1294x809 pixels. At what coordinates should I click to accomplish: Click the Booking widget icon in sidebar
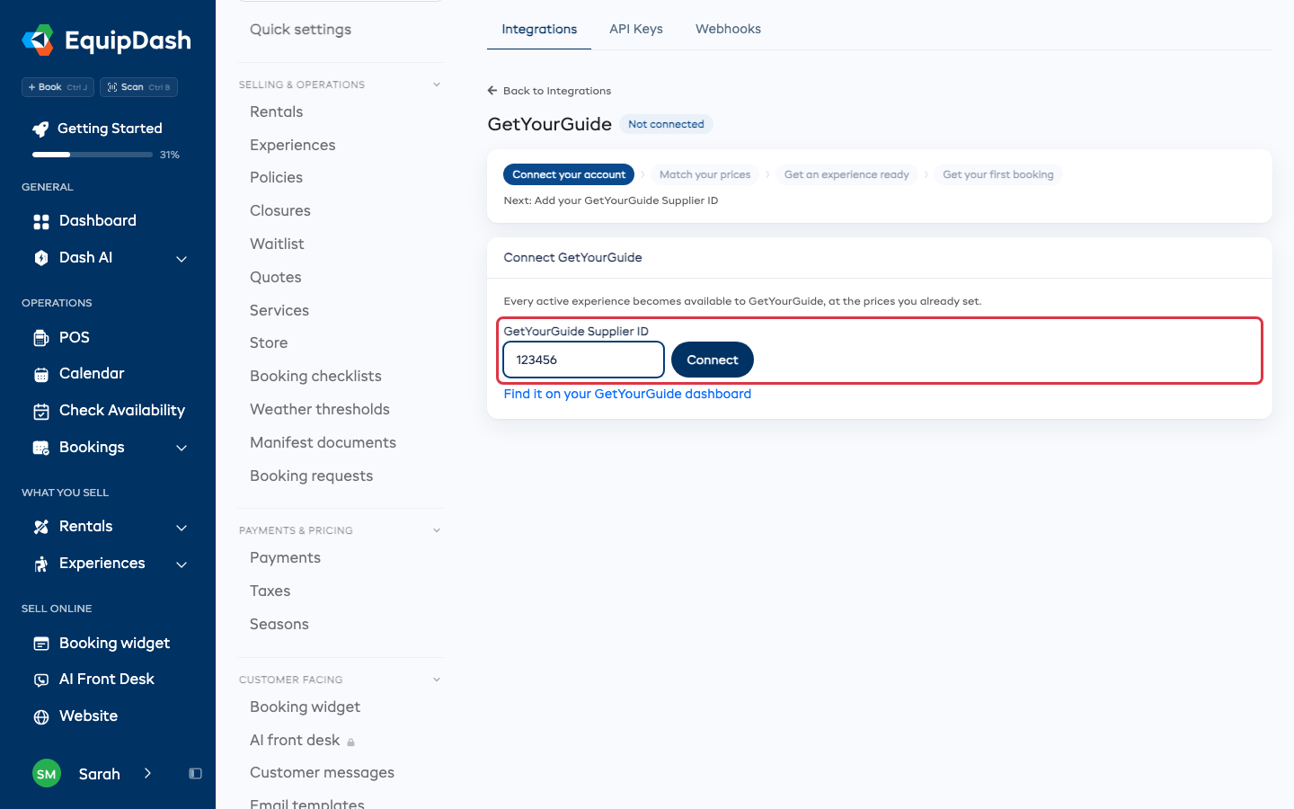click(x=41, y=644)
